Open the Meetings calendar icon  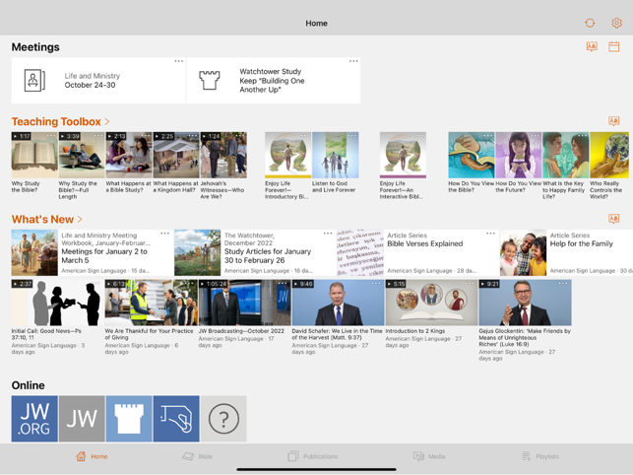pyautogui.click(x=614, y=47)
